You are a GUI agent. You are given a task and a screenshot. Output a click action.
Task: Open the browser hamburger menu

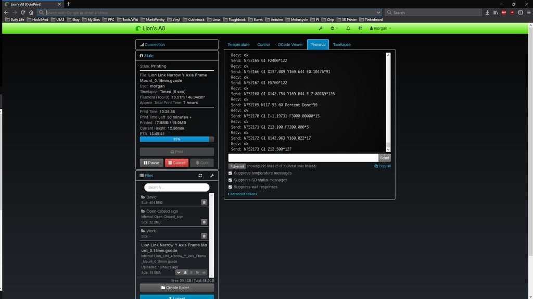pos(529,13)
